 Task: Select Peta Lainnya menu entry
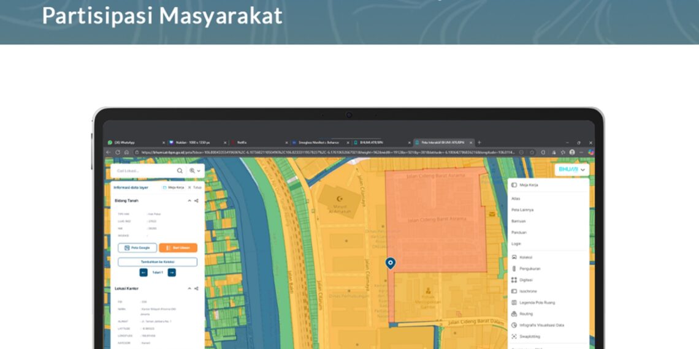522,209
